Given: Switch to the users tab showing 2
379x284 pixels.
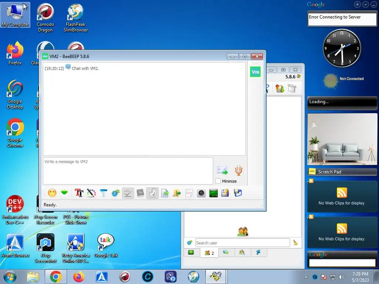Looking at the screenshot, I should click(x=209, y=253).
